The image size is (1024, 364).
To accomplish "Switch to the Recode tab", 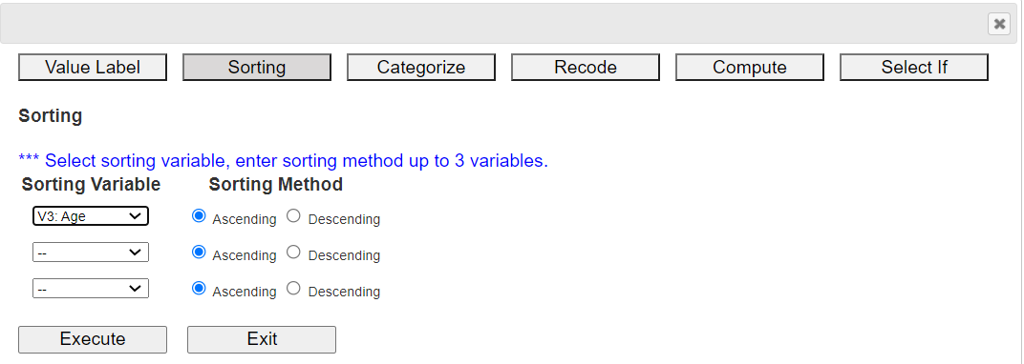I will (x=586, y=67).
